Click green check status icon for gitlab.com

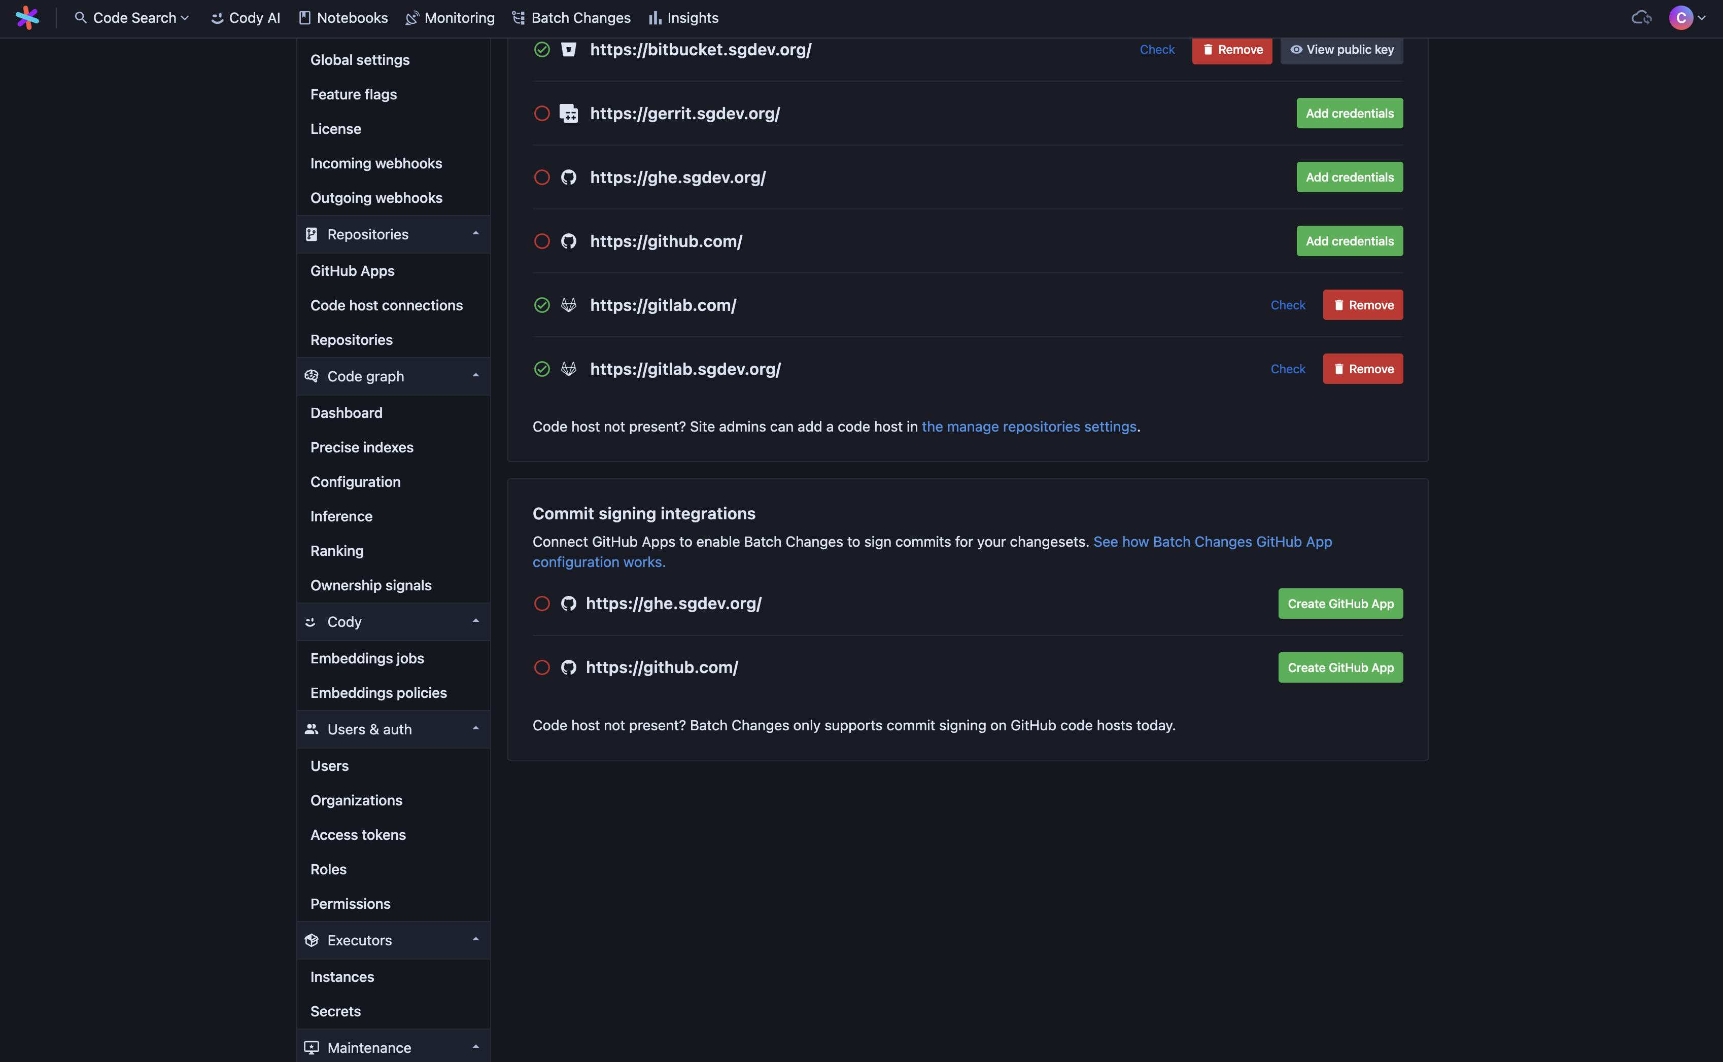pyautogui.click(x=542, y=305)
